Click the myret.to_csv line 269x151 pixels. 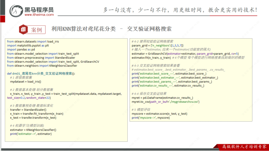[165, 102]
